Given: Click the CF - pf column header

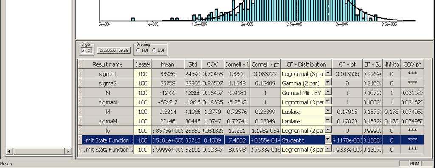Looking at the screenshot, I should pyautogui.click(x=347, y=64).
